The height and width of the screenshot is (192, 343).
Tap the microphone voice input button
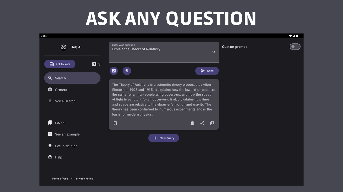point(127,71)
